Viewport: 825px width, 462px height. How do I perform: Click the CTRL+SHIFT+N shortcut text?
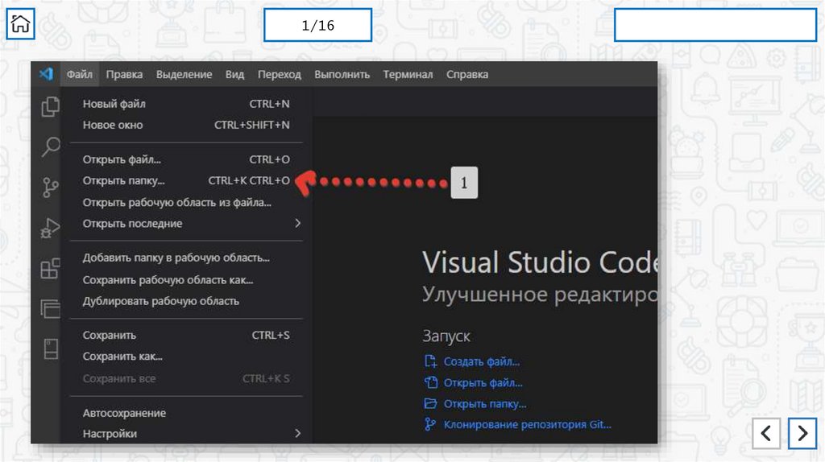point(251,125)
